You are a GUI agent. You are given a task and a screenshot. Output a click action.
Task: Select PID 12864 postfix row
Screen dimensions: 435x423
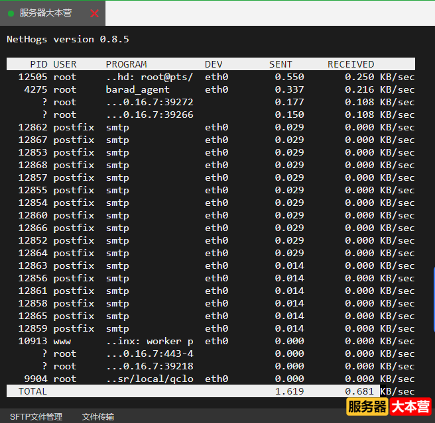point(211,253)
